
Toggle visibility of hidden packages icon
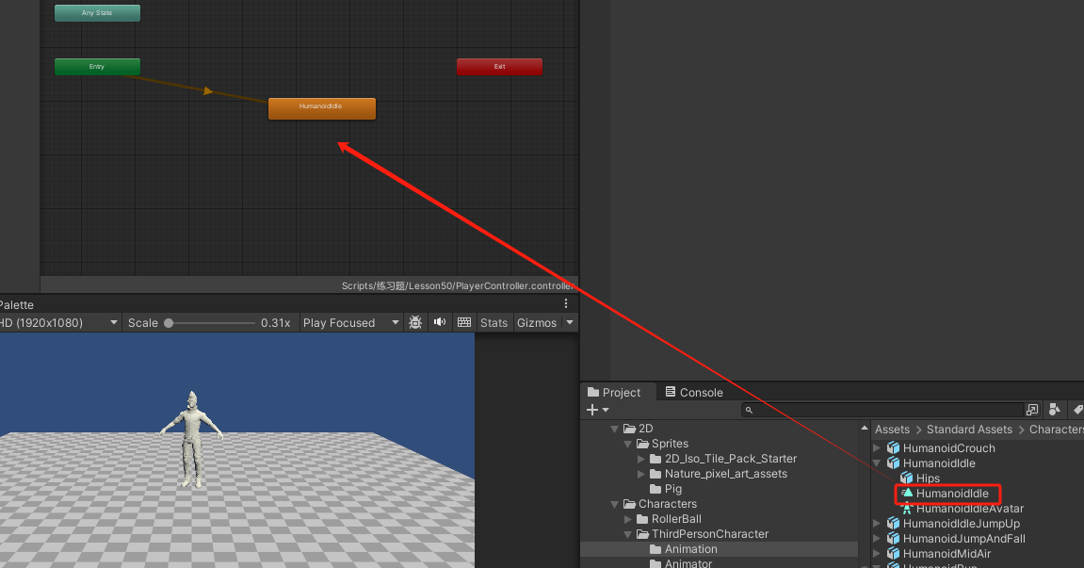[x=1077, y=410]
